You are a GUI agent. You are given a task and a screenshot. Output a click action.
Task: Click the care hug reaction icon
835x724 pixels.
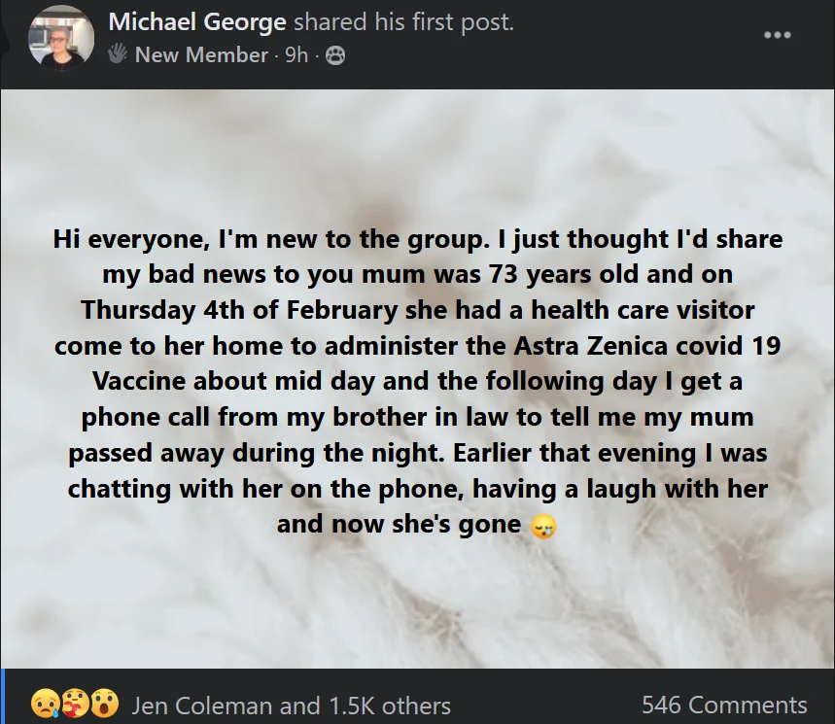[x=75, y=703]
